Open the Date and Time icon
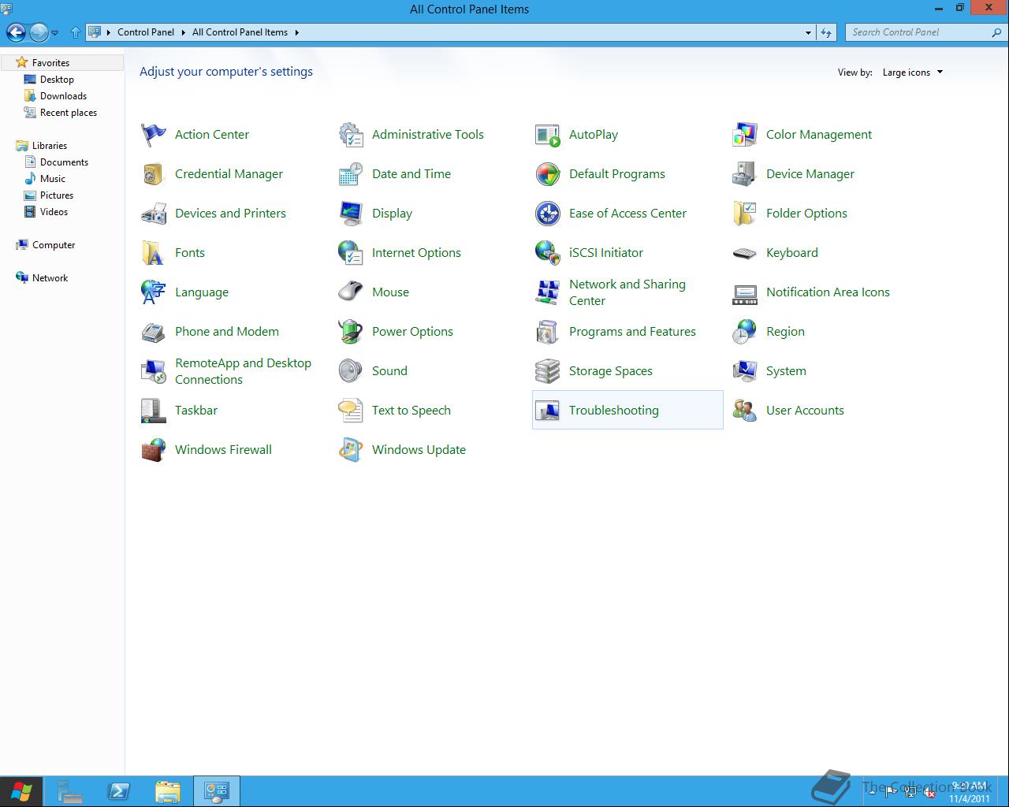1009x807 pixels. [x=350, y=174]
